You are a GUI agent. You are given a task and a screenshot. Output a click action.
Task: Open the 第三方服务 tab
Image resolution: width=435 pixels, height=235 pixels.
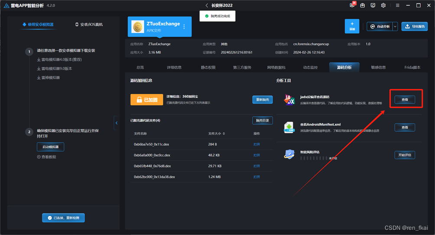click(x=242, y=67)
